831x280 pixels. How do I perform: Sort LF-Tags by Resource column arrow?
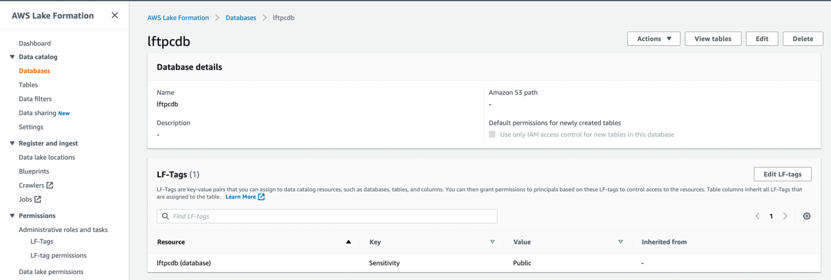(x=348, y=242)
